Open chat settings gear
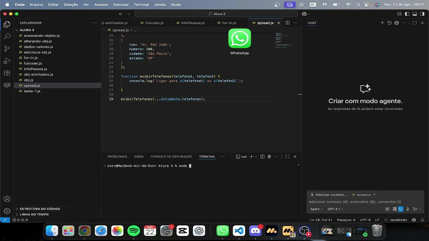The image size is (429, 241). pyautogui.click(x=396, y=23)
